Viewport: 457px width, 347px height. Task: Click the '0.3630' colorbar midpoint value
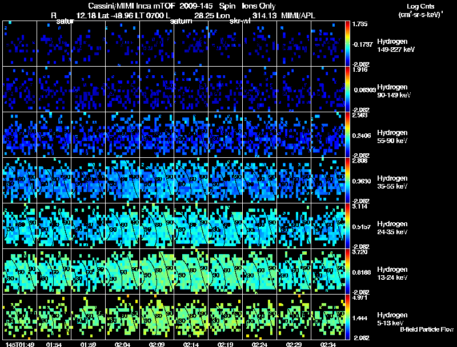[362, 181]
